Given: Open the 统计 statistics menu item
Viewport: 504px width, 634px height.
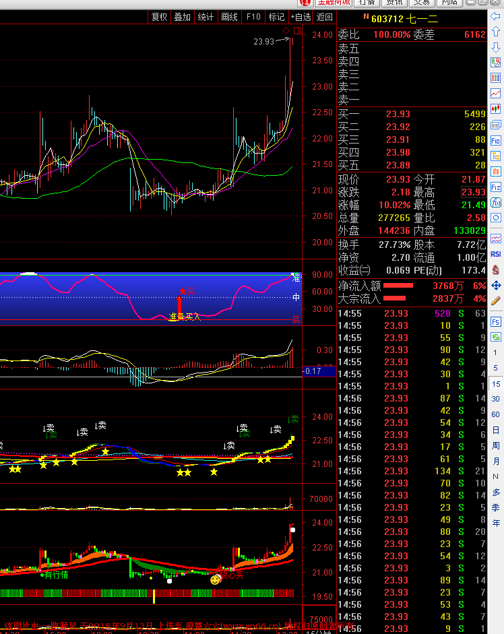Looking at the screenshot, I should tap(206, 17).
